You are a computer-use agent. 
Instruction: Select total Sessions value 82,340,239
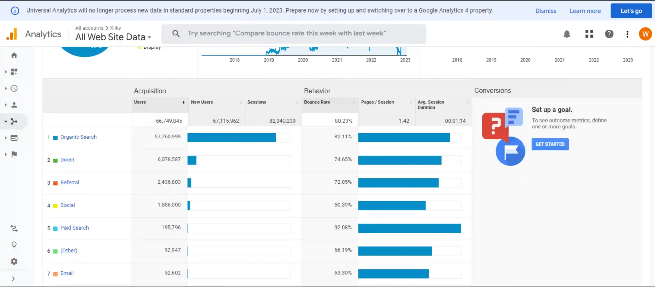[x=282, y=121]
